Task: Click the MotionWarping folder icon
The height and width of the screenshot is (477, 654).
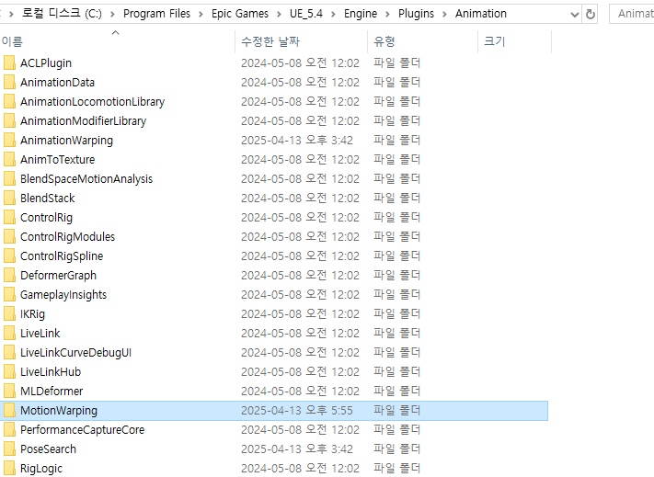Action: pyautogui.click(x=9, y=410)
